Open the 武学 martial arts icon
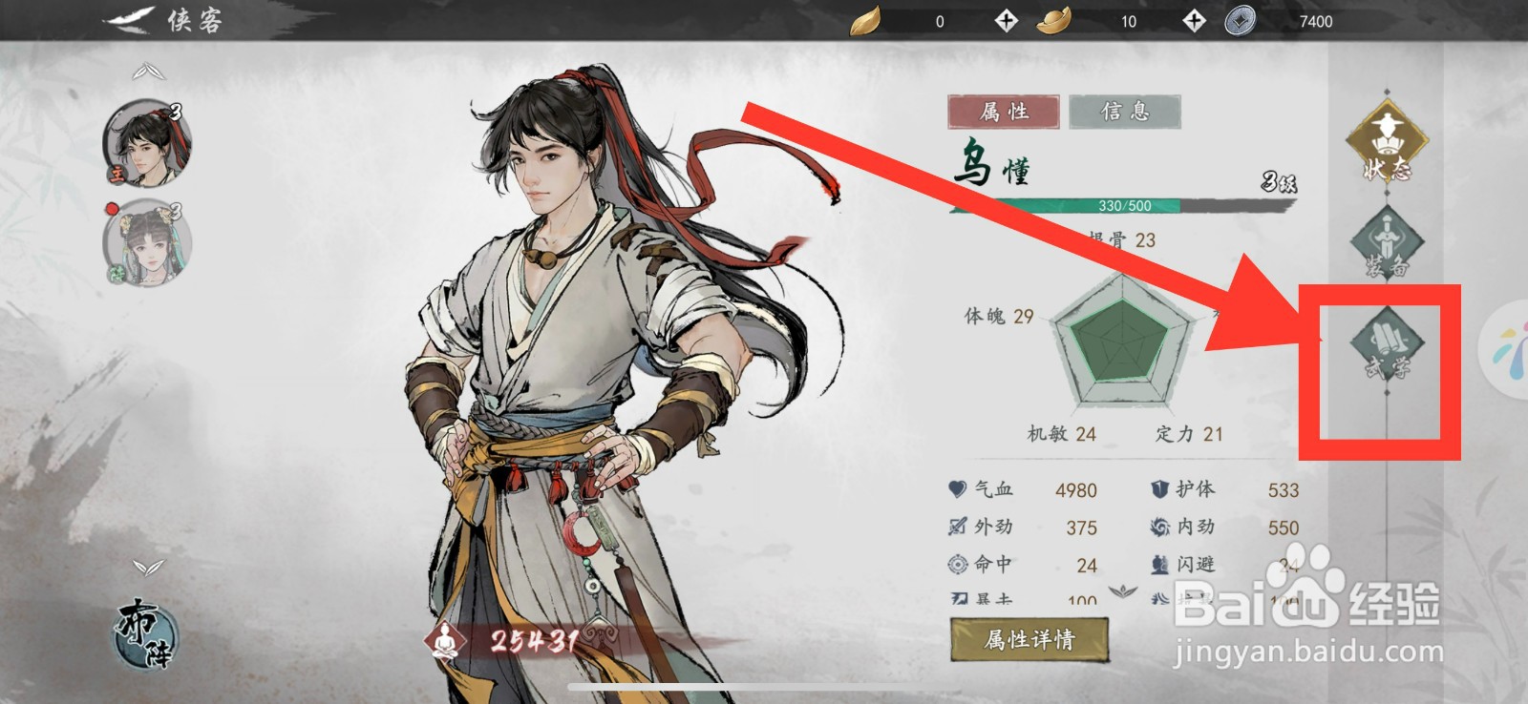The height and width of the screenshot is (704, 1528). click(1387, 343)
